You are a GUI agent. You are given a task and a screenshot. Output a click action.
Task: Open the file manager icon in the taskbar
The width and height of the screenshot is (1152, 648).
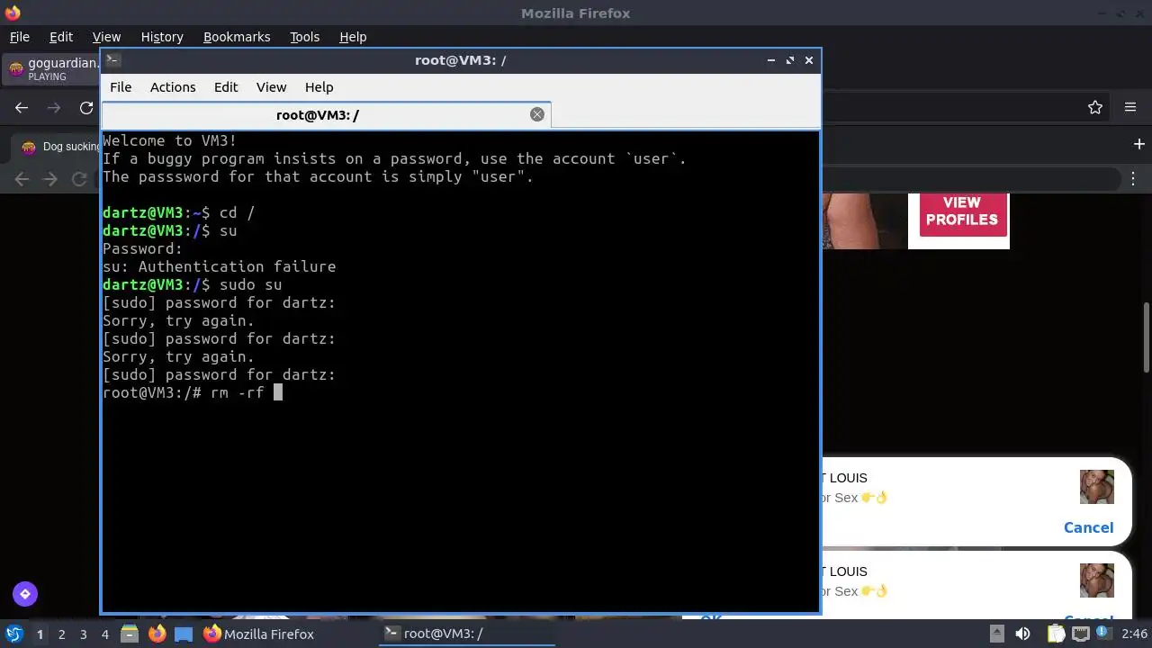tap(129, 634)
